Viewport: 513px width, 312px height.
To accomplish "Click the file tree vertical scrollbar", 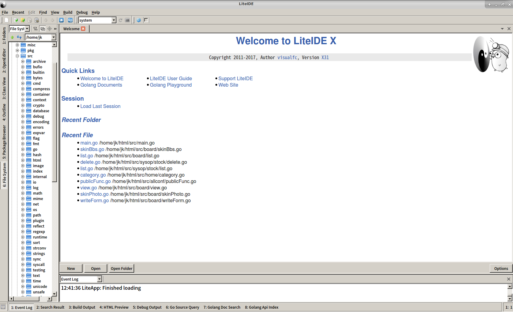I will (x=54, y=122).
